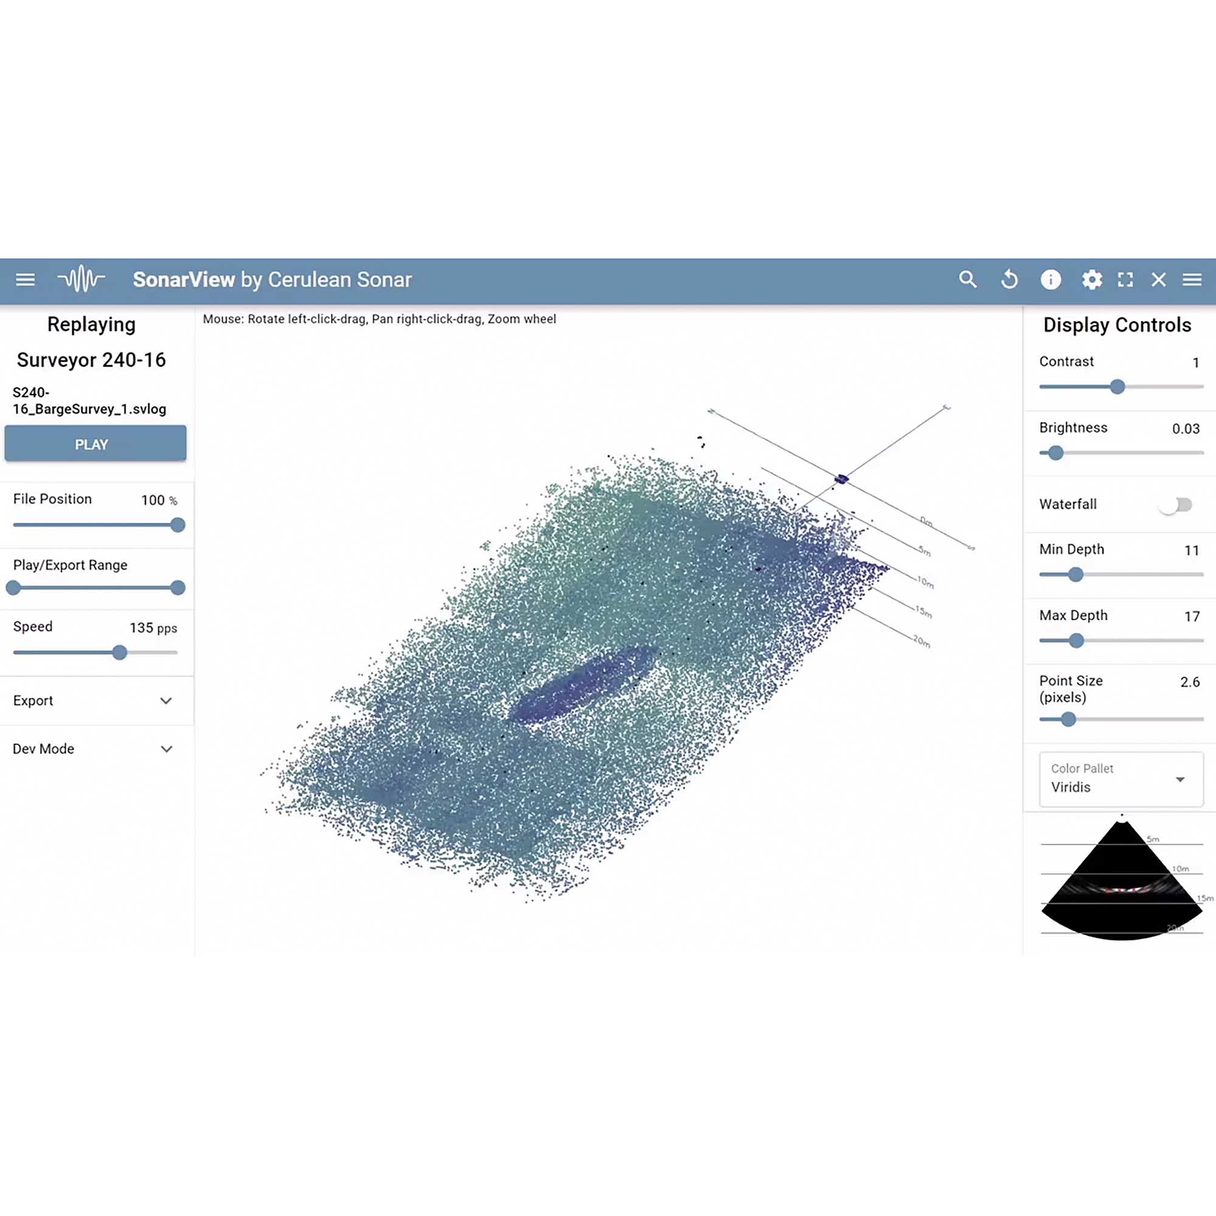Click the Speed slider handle

120,652
